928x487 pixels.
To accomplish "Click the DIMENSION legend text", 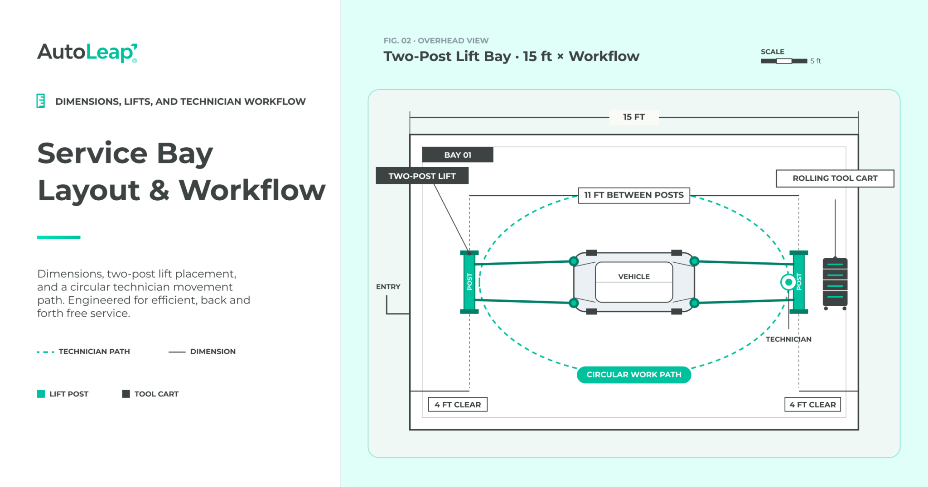I will point(213,352).
